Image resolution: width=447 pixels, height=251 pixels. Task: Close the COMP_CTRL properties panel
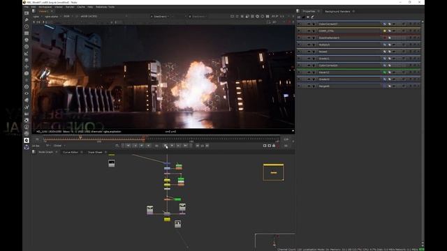[x=418, y=31]
